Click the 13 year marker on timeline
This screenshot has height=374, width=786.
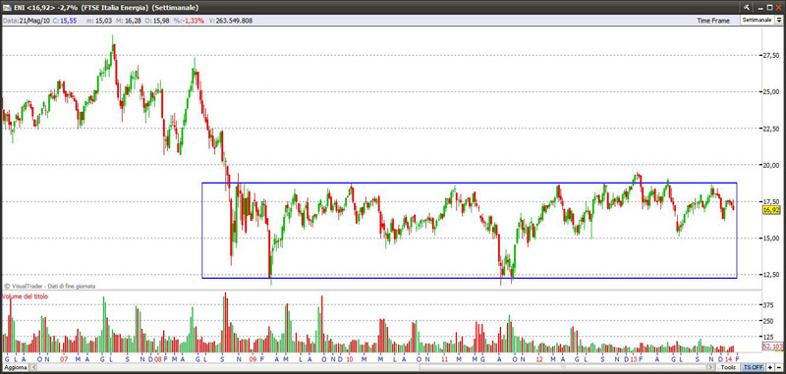pyautogui.click(x=634, y=359)
